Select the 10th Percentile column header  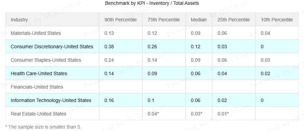(277, 20)
